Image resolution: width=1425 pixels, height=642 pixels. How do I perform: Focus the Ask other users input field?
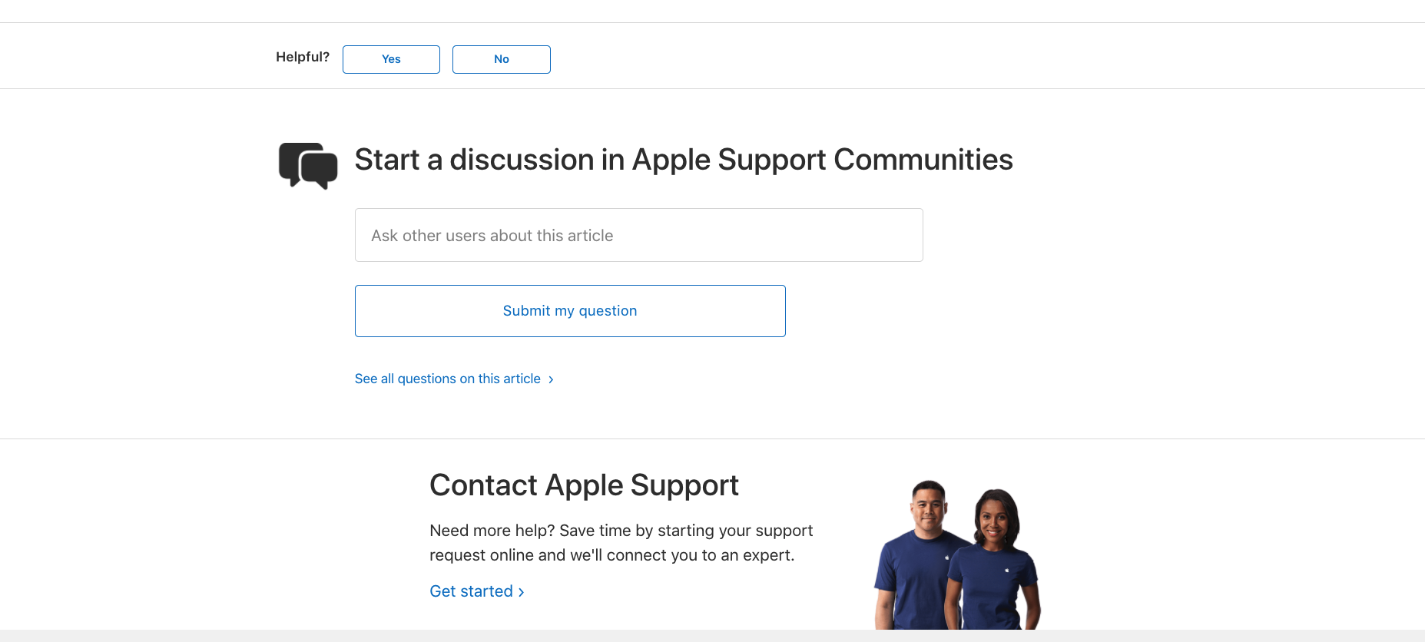pyautogui.click(x=638, y=235)
